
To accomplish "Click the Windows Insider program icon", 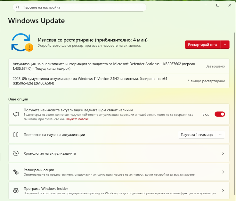I will point(16,191).
